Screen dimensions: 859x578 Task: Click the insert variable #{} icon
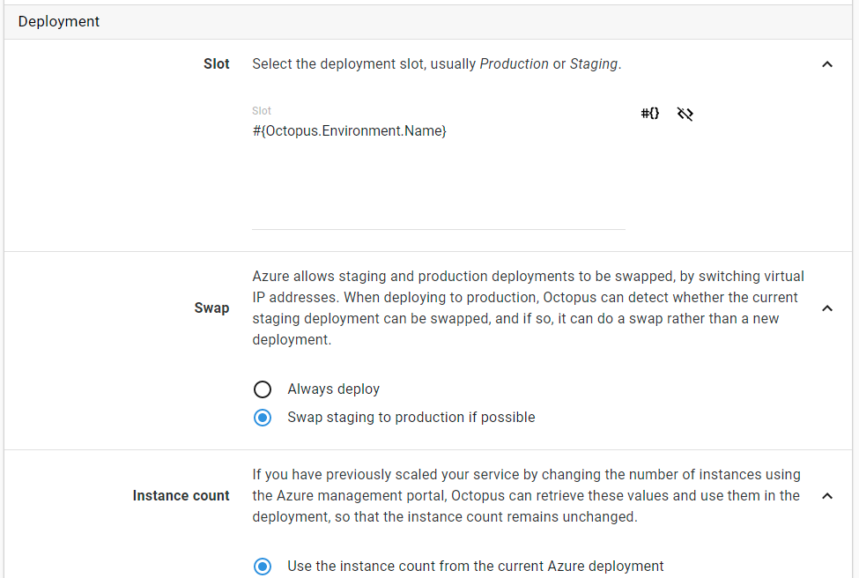(x=650, y=114)
